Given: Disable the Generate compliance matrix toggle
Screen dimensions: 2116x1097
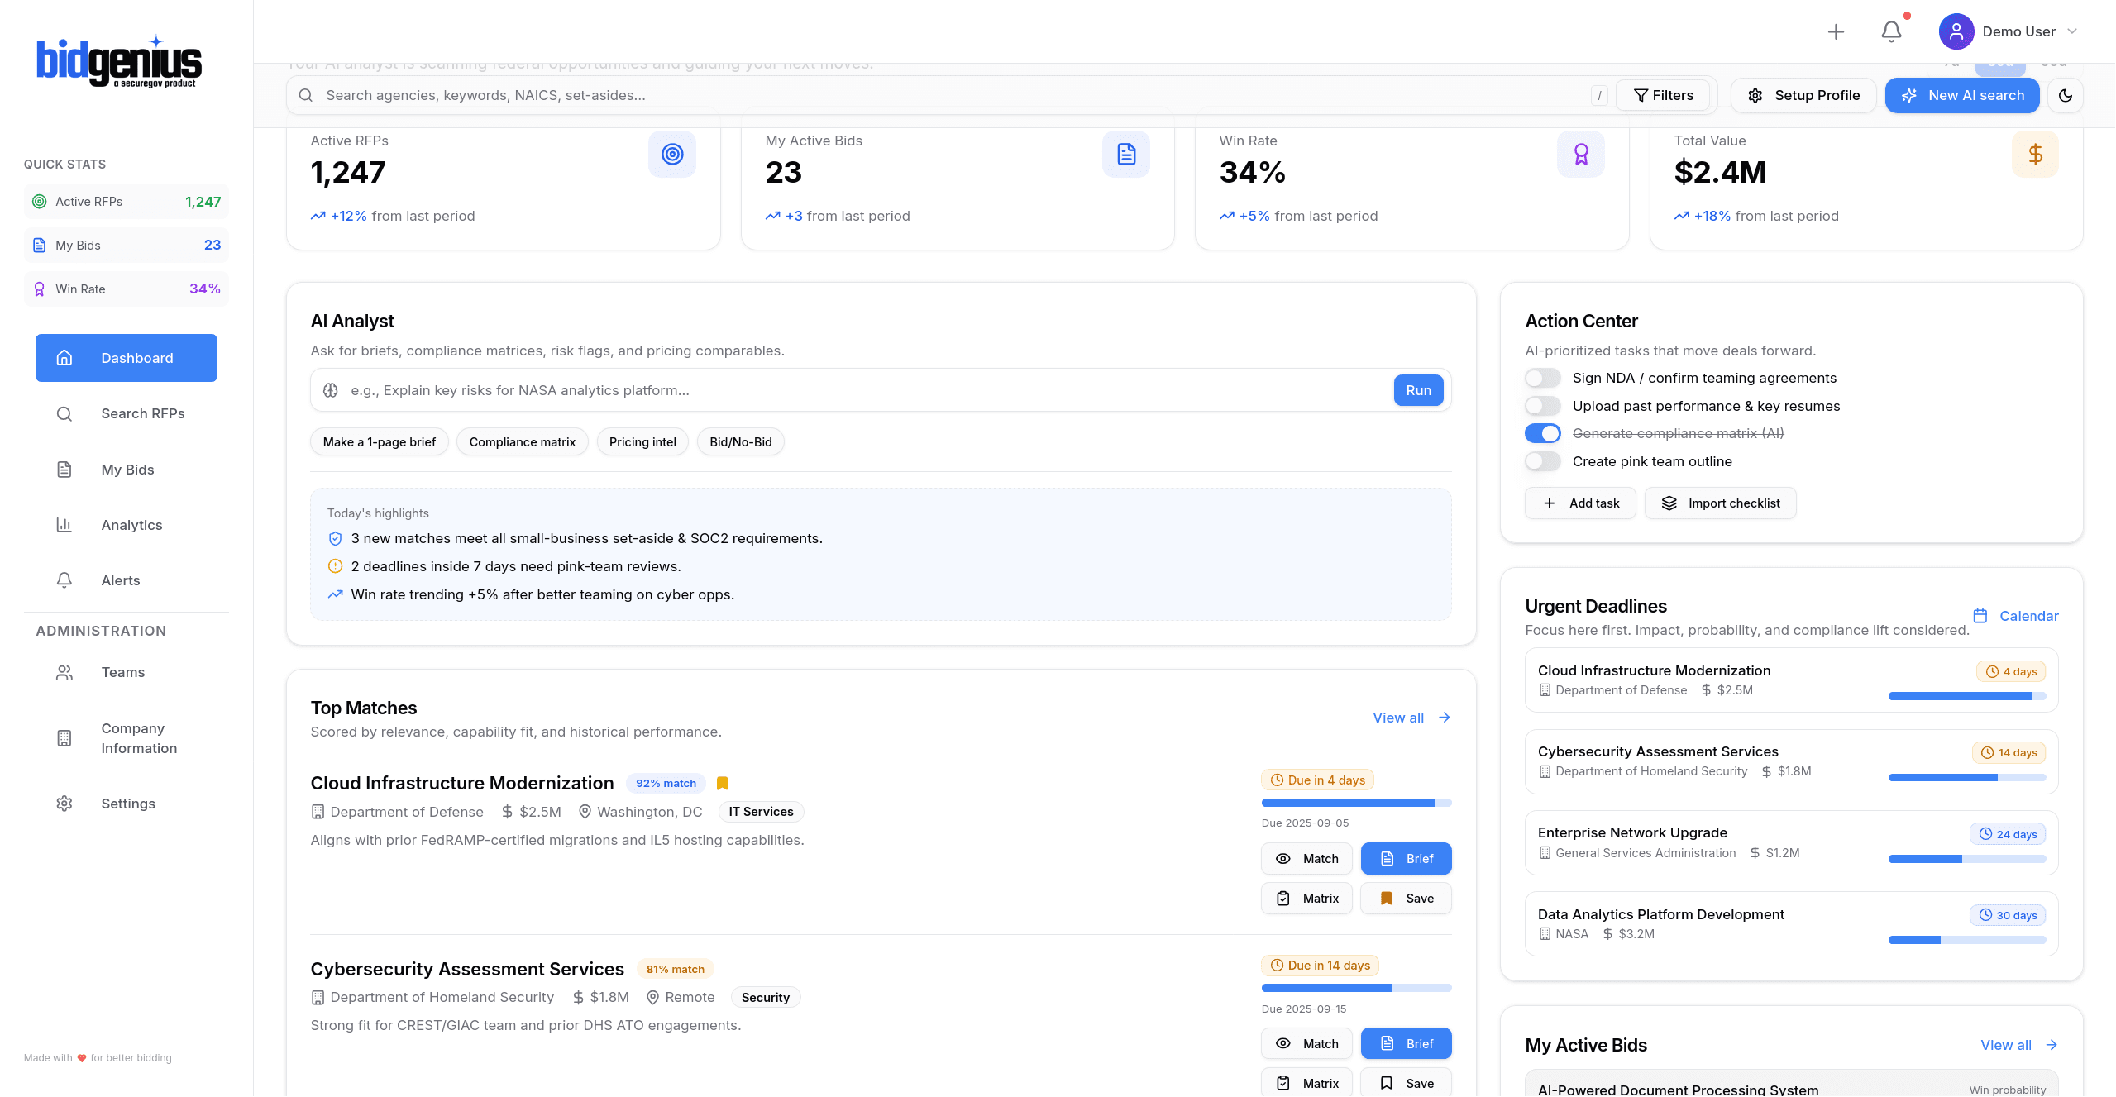Looking at the screenshot, I should coord(1541,433).
